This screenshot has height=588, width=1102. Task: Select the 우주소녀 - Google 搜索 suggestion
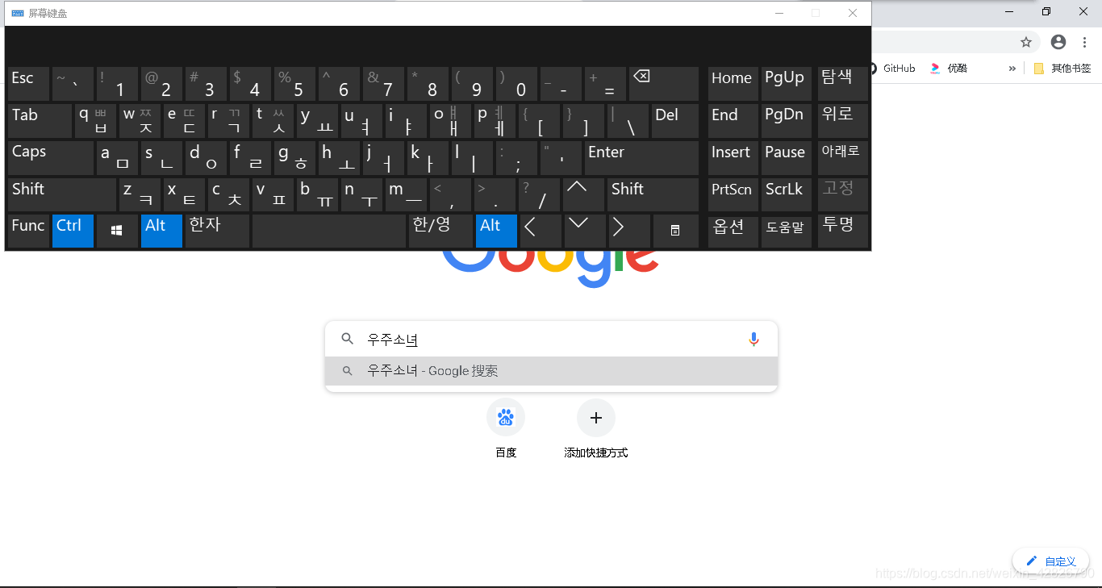tap(551, 371)
